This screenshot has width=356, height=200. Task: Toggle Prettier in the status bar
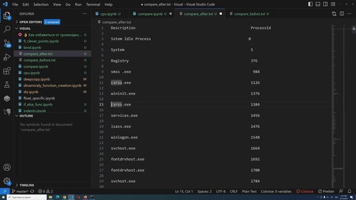pos(327,191)
